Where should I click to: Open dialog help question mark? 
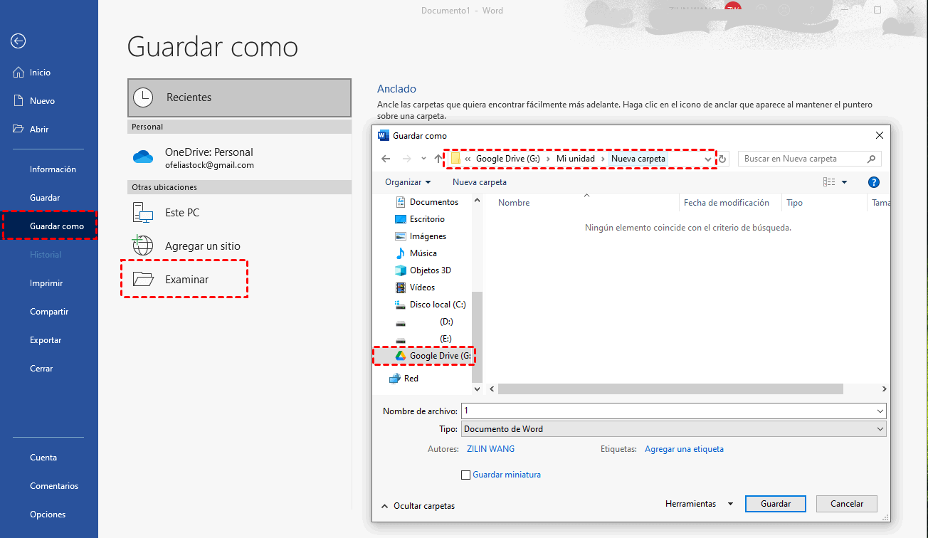click(x=874, y=182)
